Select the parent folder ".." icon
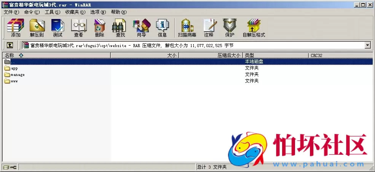The width and height of the screenshot is (375, 172). point(7,62)
